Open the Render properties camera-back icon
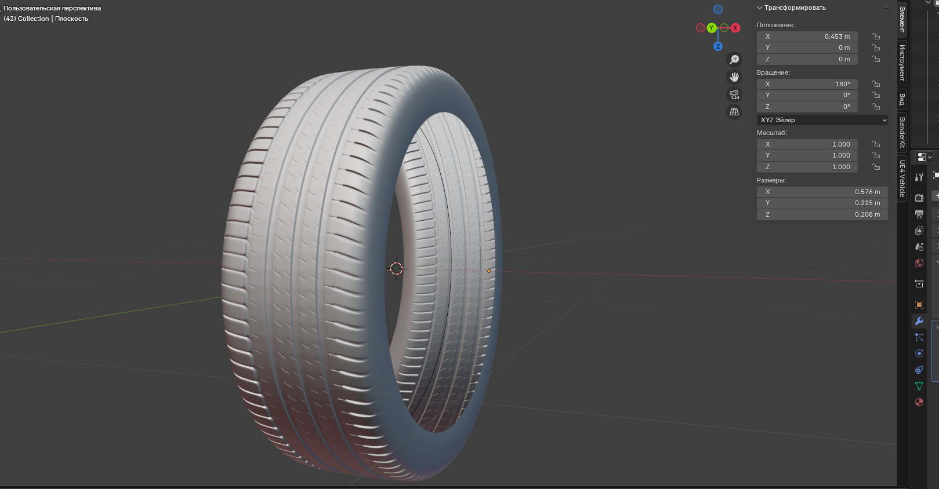Image resolution: width=939 pixels, height=489 pixels. point(919,198)
